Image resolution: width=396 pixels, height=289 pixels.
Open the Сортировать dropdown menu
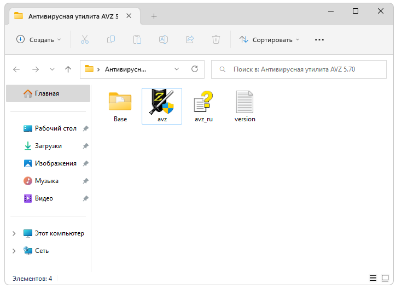[x=270, y=39]
